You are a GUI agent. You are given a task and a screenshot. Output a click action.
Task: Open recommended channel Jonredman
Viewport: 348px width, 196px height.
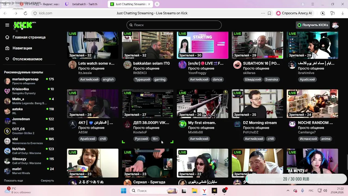click(x=29, y=121)
